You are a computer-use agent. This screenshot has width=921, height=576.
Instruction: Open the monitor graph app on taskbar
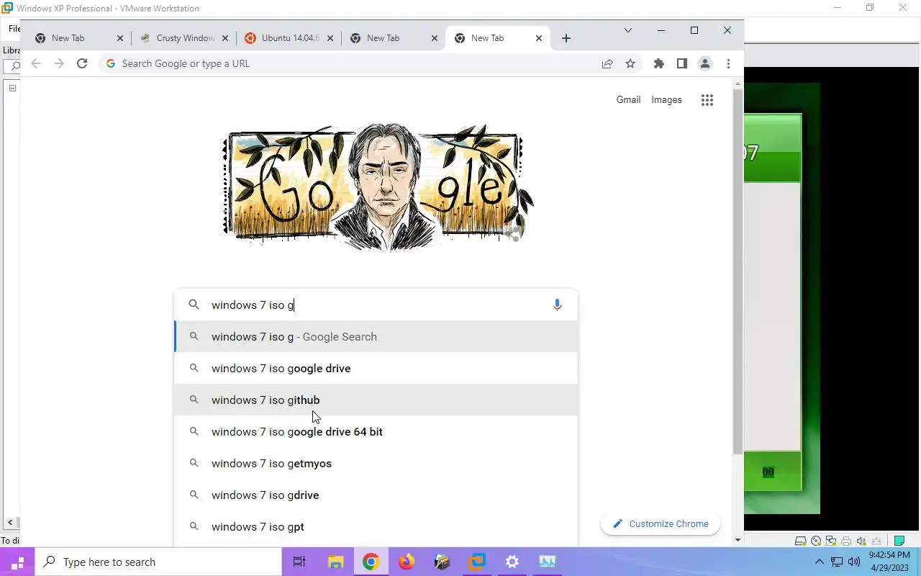pyautogui.click(x=547, y=562)
